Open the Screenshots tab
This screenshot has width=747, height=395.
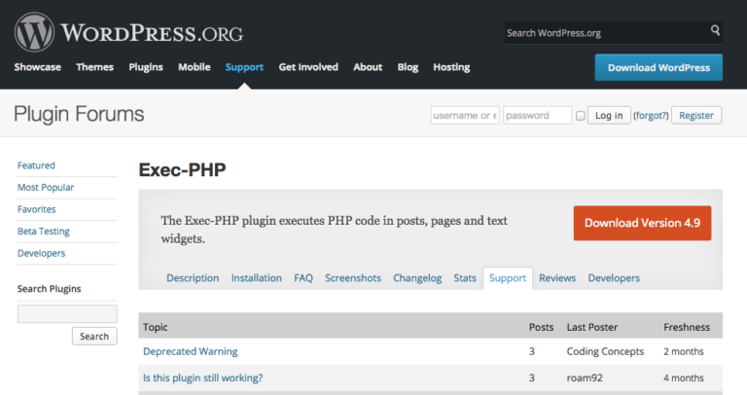353,278
